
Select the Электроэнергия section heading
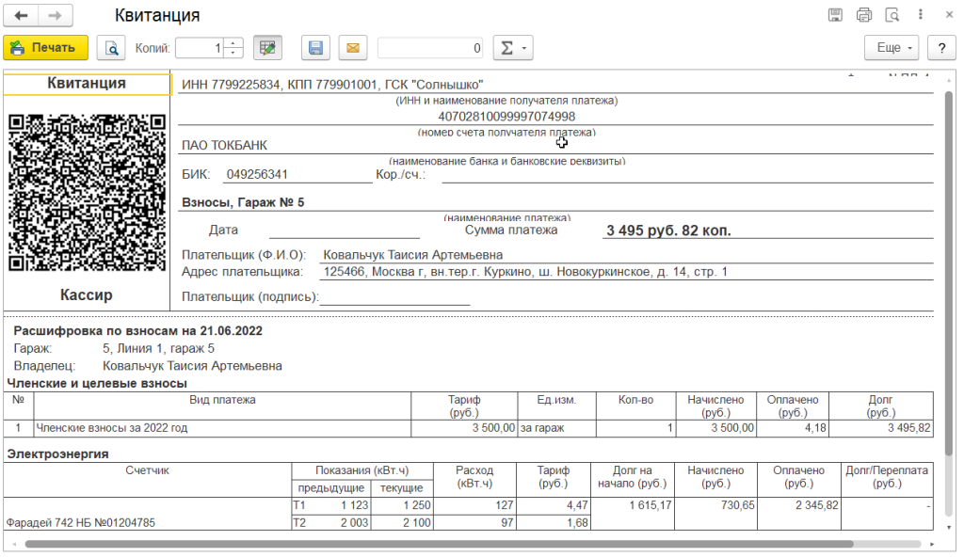pos(57,454)
